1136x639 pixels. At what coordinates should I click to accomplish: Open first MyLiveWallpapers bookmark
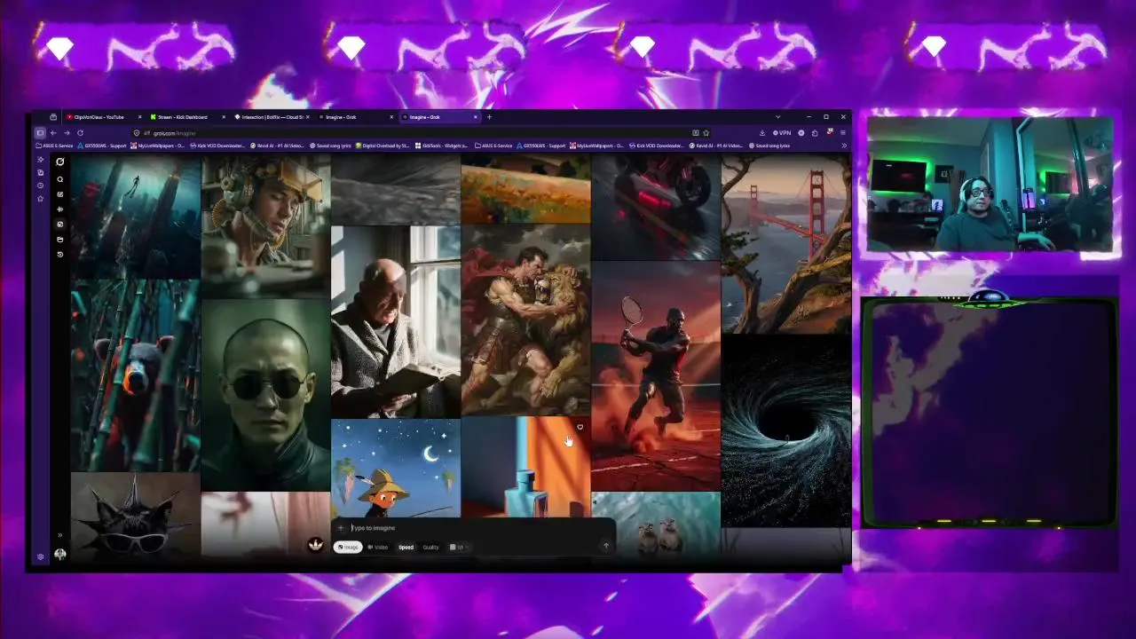[x=158, y=146]
